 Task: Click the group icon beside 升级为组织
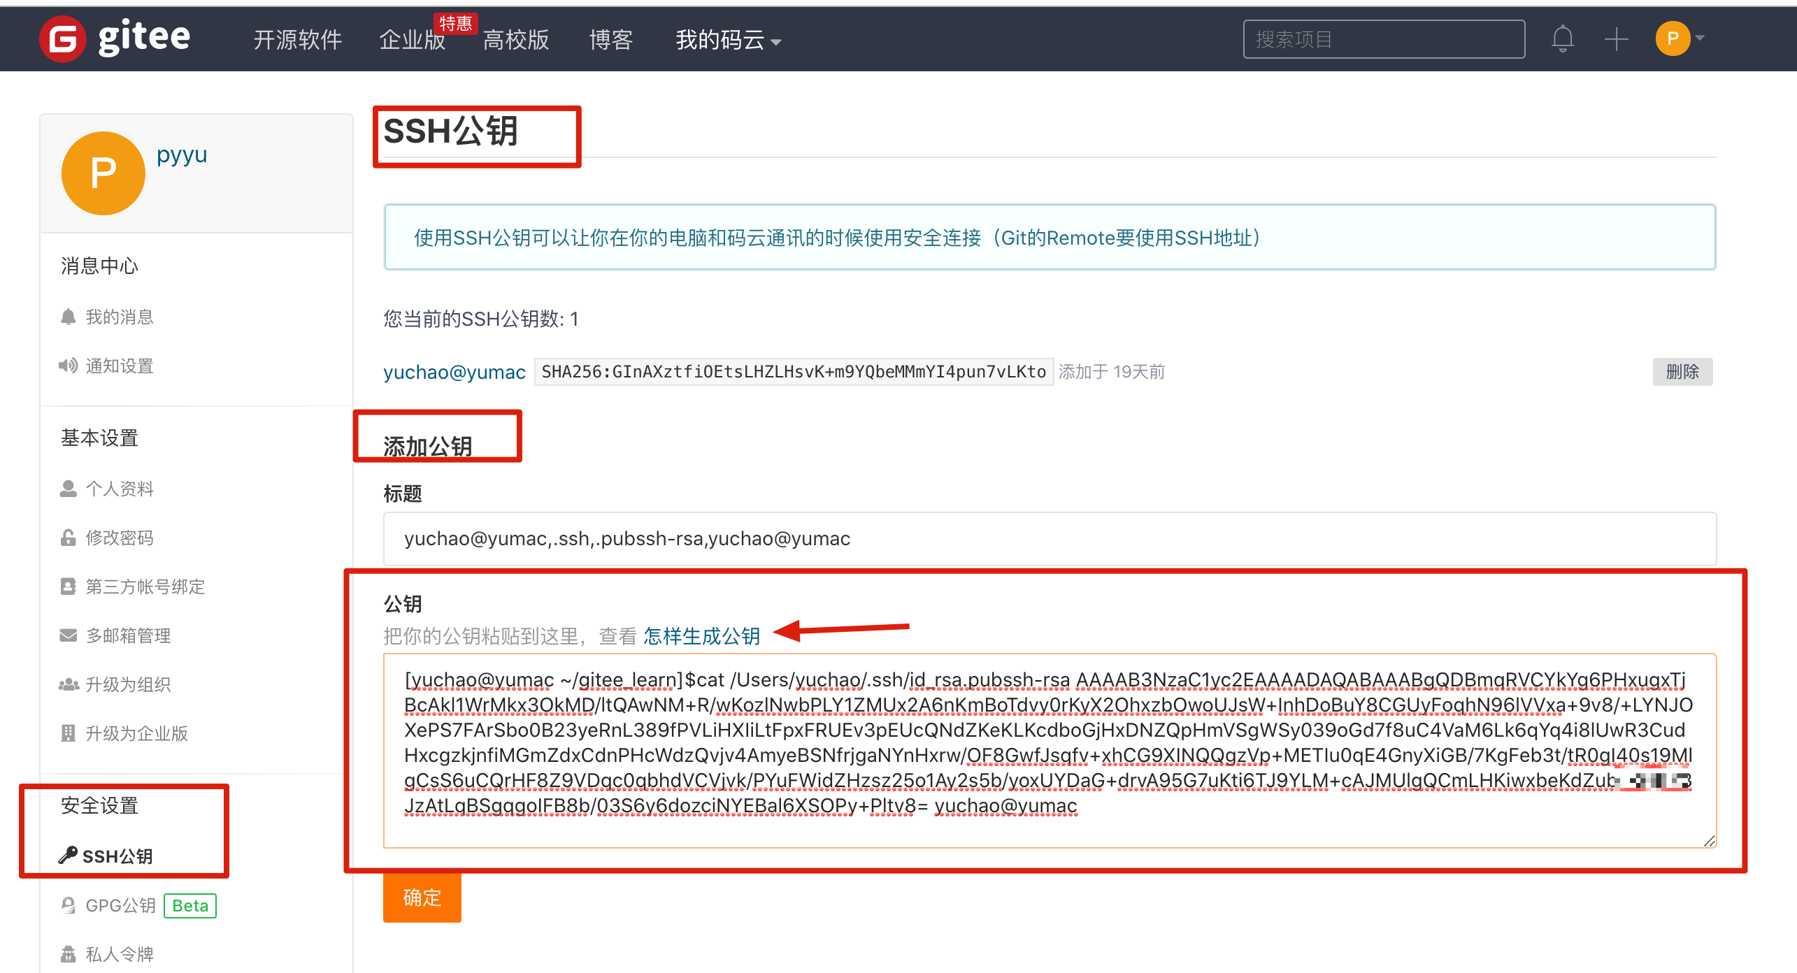(x=68, y=684)
